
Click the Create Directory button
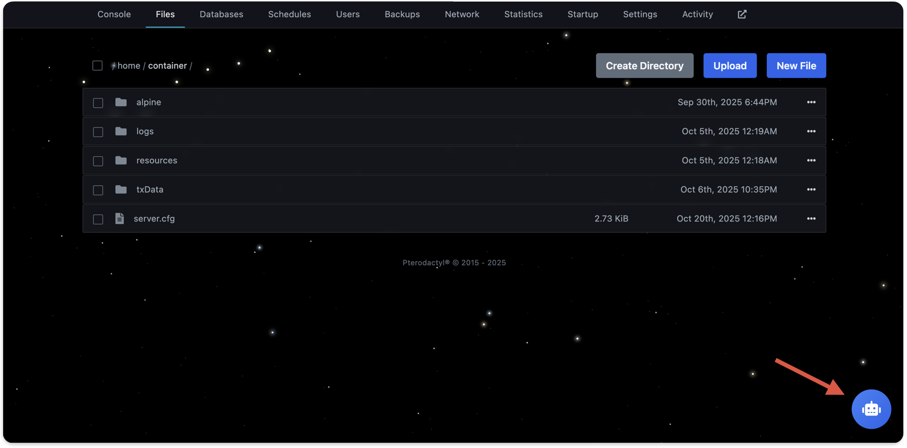pos(644,66)
